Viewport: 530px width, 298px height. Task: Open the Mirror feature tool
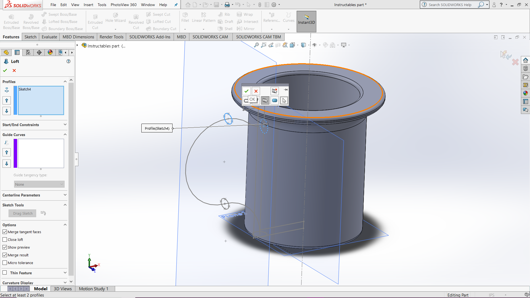(x=246, y=29)
